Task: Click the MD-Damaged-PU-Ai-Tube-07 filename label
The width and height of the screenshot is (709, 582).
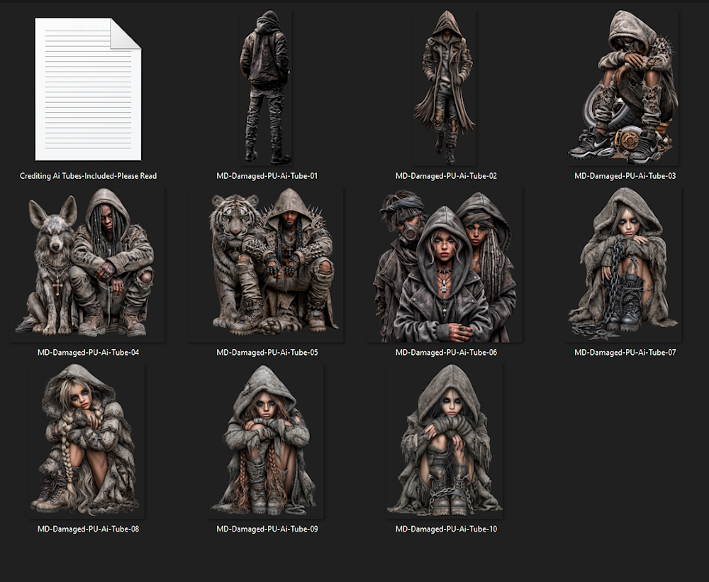Action: 625,353
